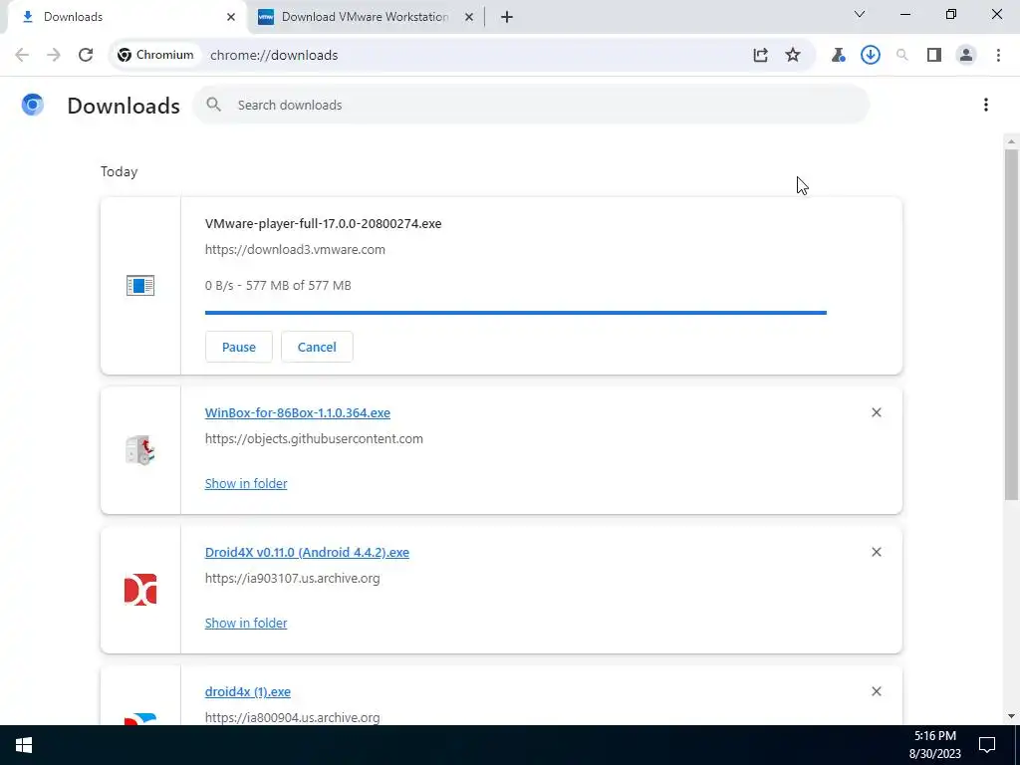Click the VMware download progress bar
Viewport: 1020px width, 765px height.
coord(516,313)
